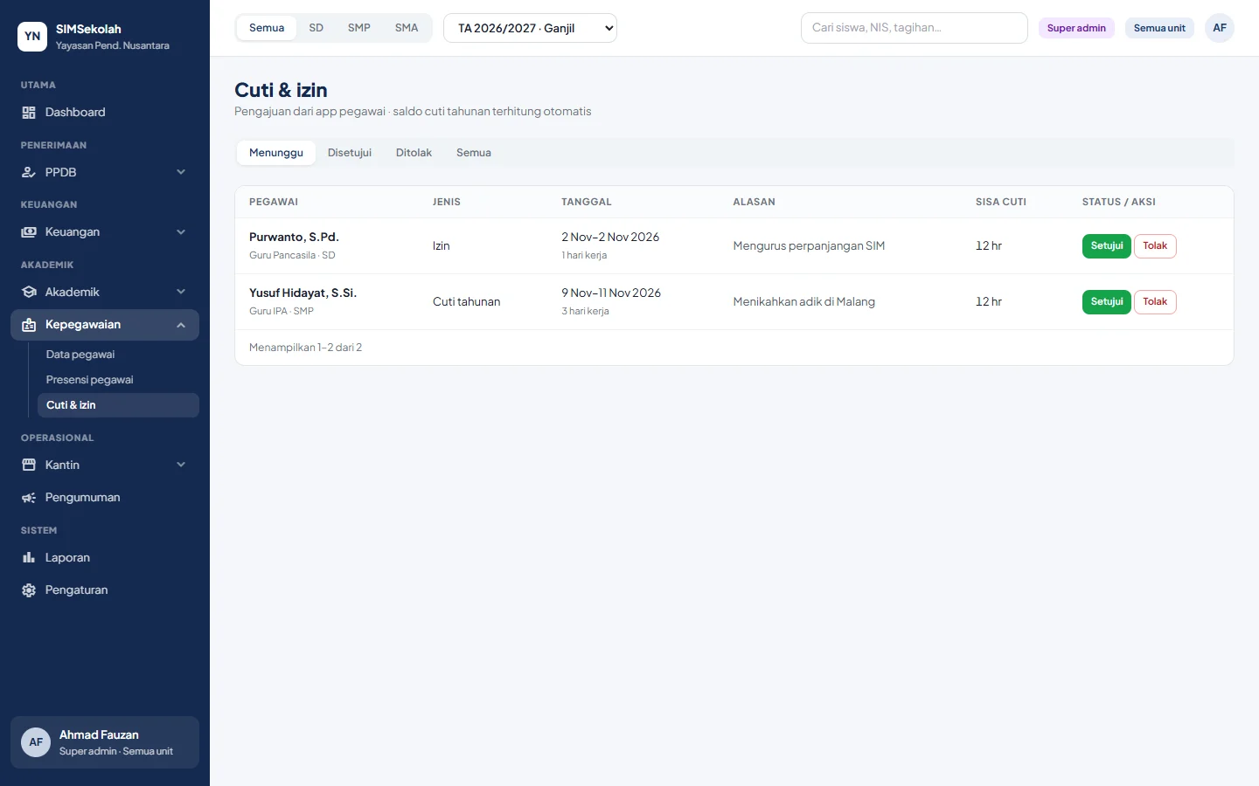
Task: Open the AF avatar in top bar
Action: pyautogui.click(x=1220, y=28)
